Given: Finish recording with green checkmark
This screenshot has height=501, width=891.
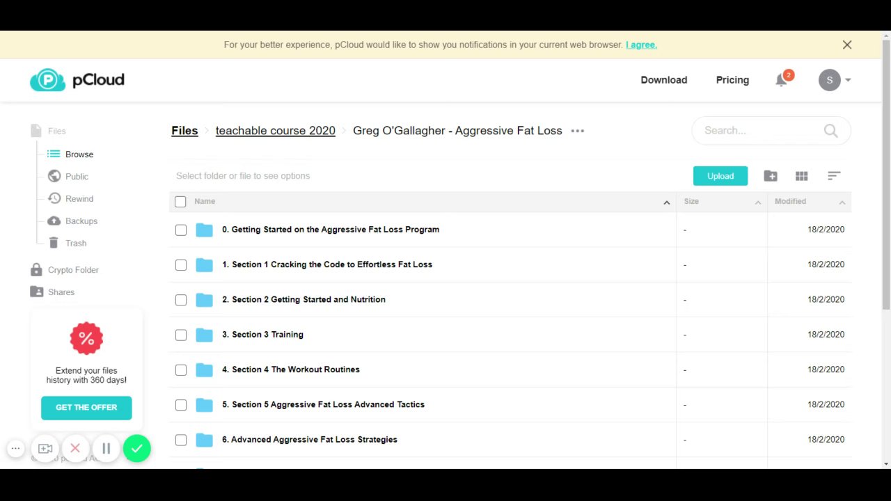Looking at the screenshot, I should pos(137,449).
